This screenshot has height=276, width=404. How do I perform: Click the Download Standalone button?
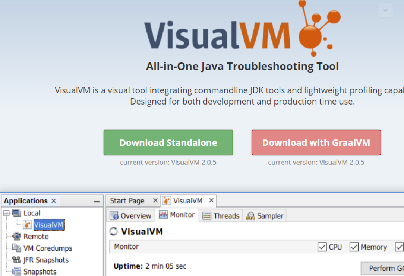[168, 143]
